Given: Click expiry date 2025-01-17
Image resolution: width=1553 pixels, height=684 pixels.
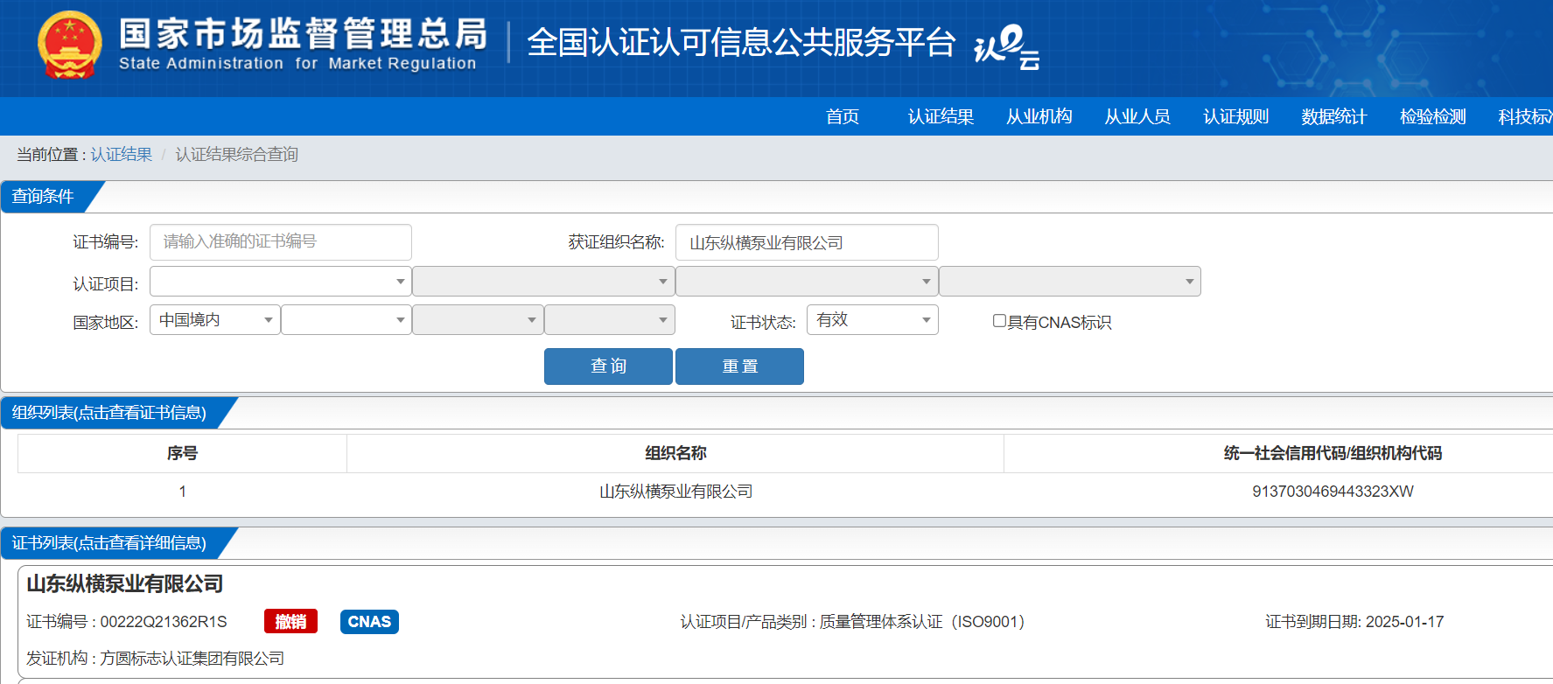Looking at the screenshot, I should [1404, 622].
